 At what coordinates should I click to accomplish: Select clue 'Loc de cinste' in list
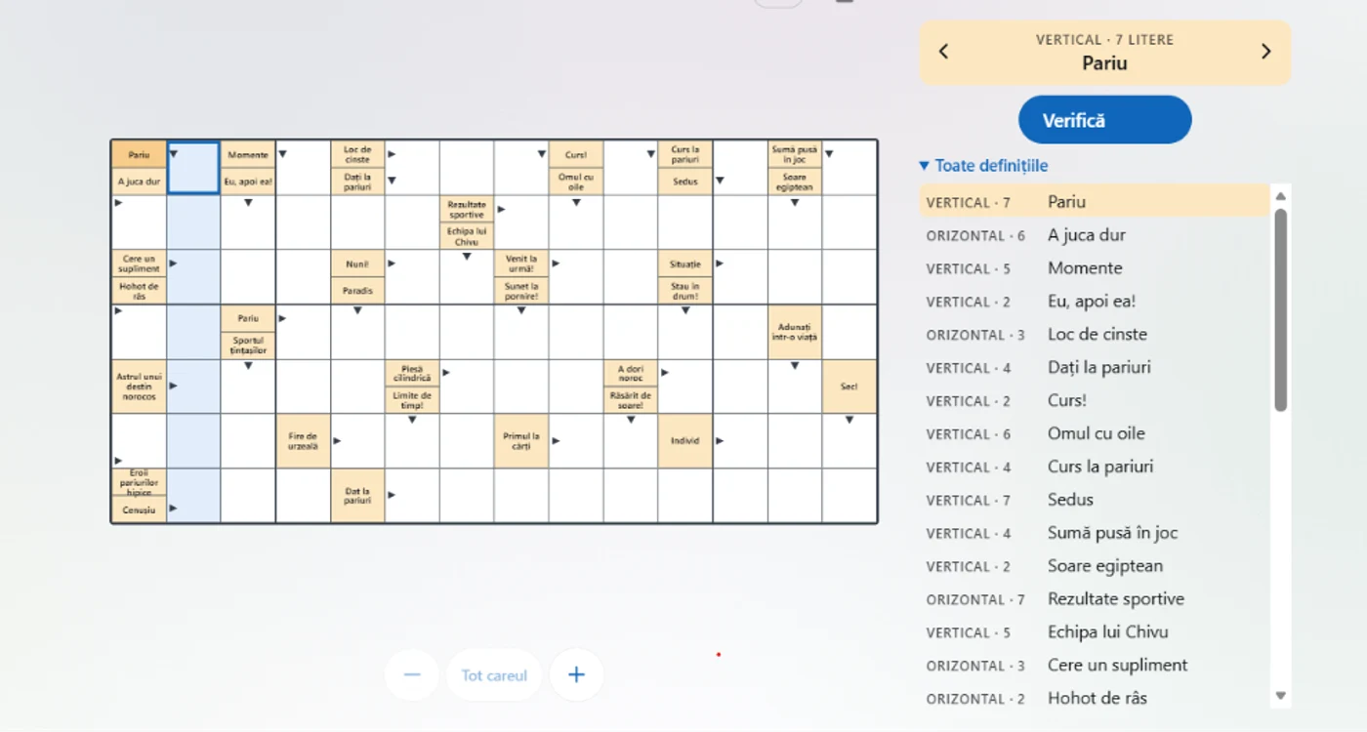pos(1094,335)
